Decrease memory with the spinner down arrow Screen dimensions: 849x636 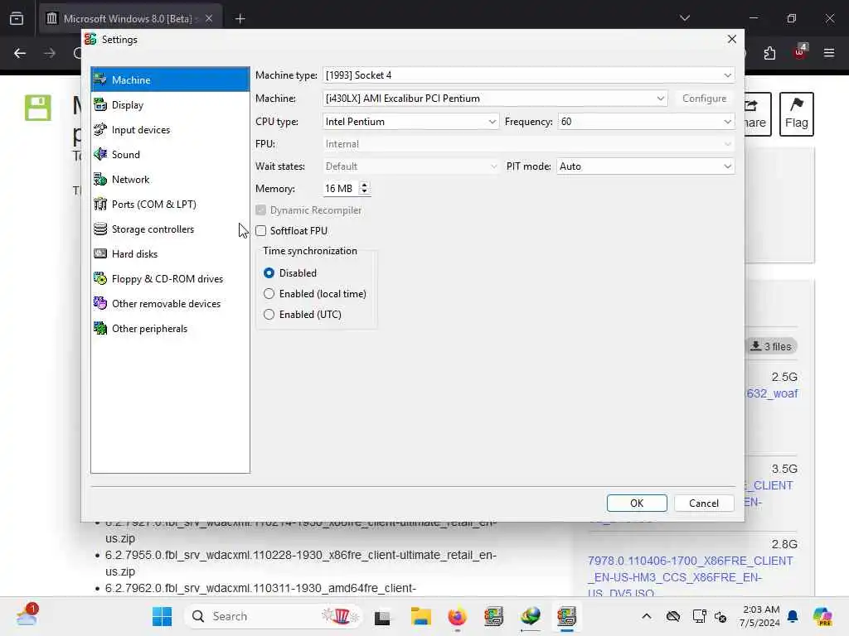(365, 192)
